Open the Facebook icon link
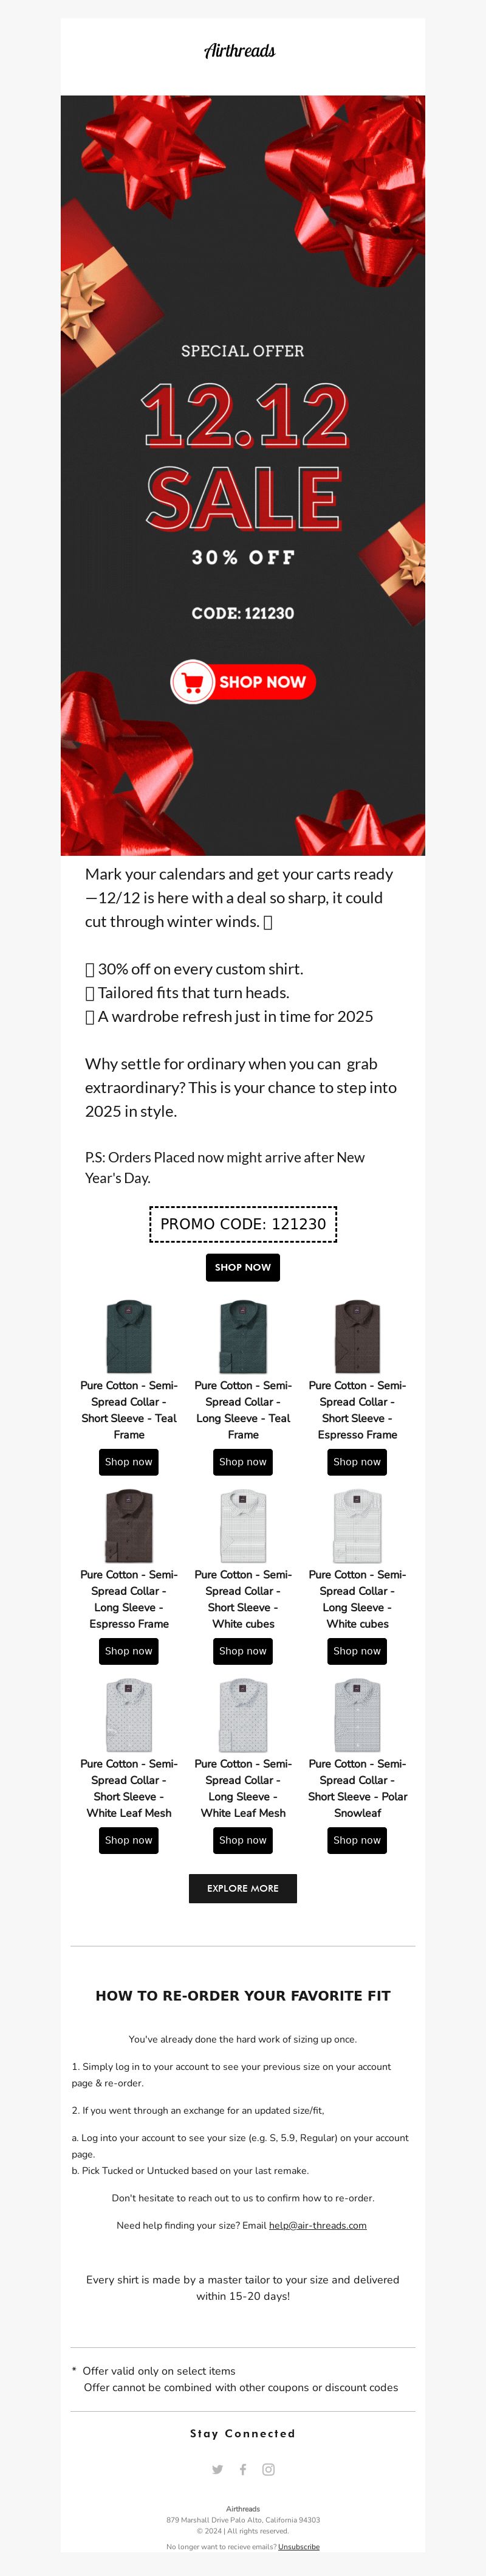 tap(242, 2469)
